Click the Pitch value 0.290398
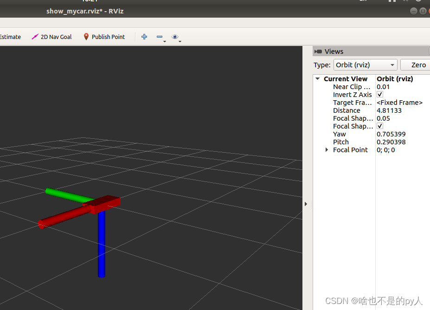Image resolution: width=430 pixels, height=310 pixels. pyautogui.click(x=391, y=142)
